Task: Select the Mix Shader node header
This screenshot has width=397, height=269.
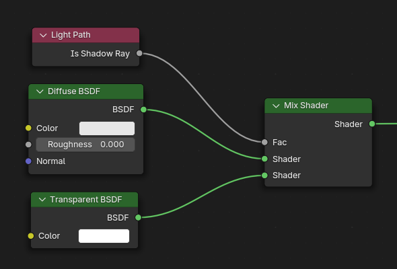Action: (318, 106)
